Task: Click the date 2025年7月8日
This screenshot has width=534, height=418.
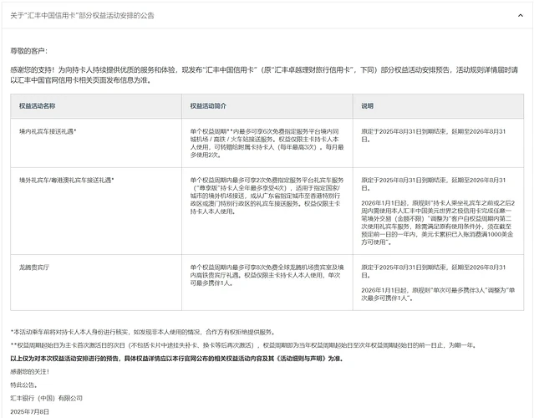Action: [29, 411]
